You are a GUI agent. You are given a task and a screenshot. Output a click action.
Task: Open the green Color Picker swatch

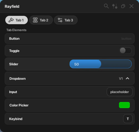point(124,105)
